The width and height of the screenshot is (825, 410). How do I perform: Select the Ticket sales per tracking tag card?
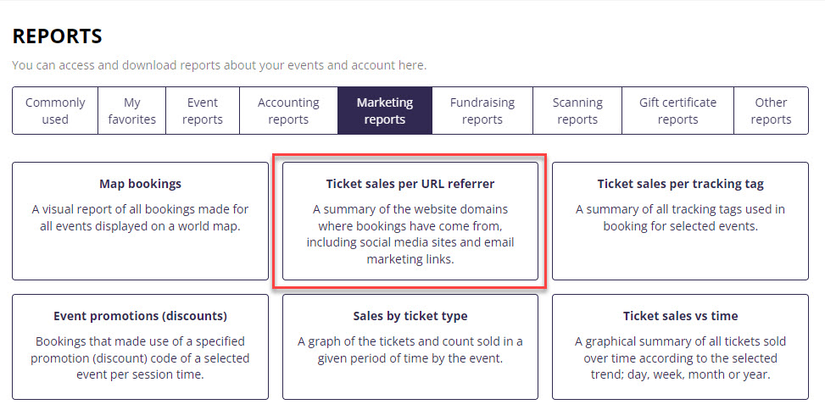pyautogui.click(x=680, y=184)
